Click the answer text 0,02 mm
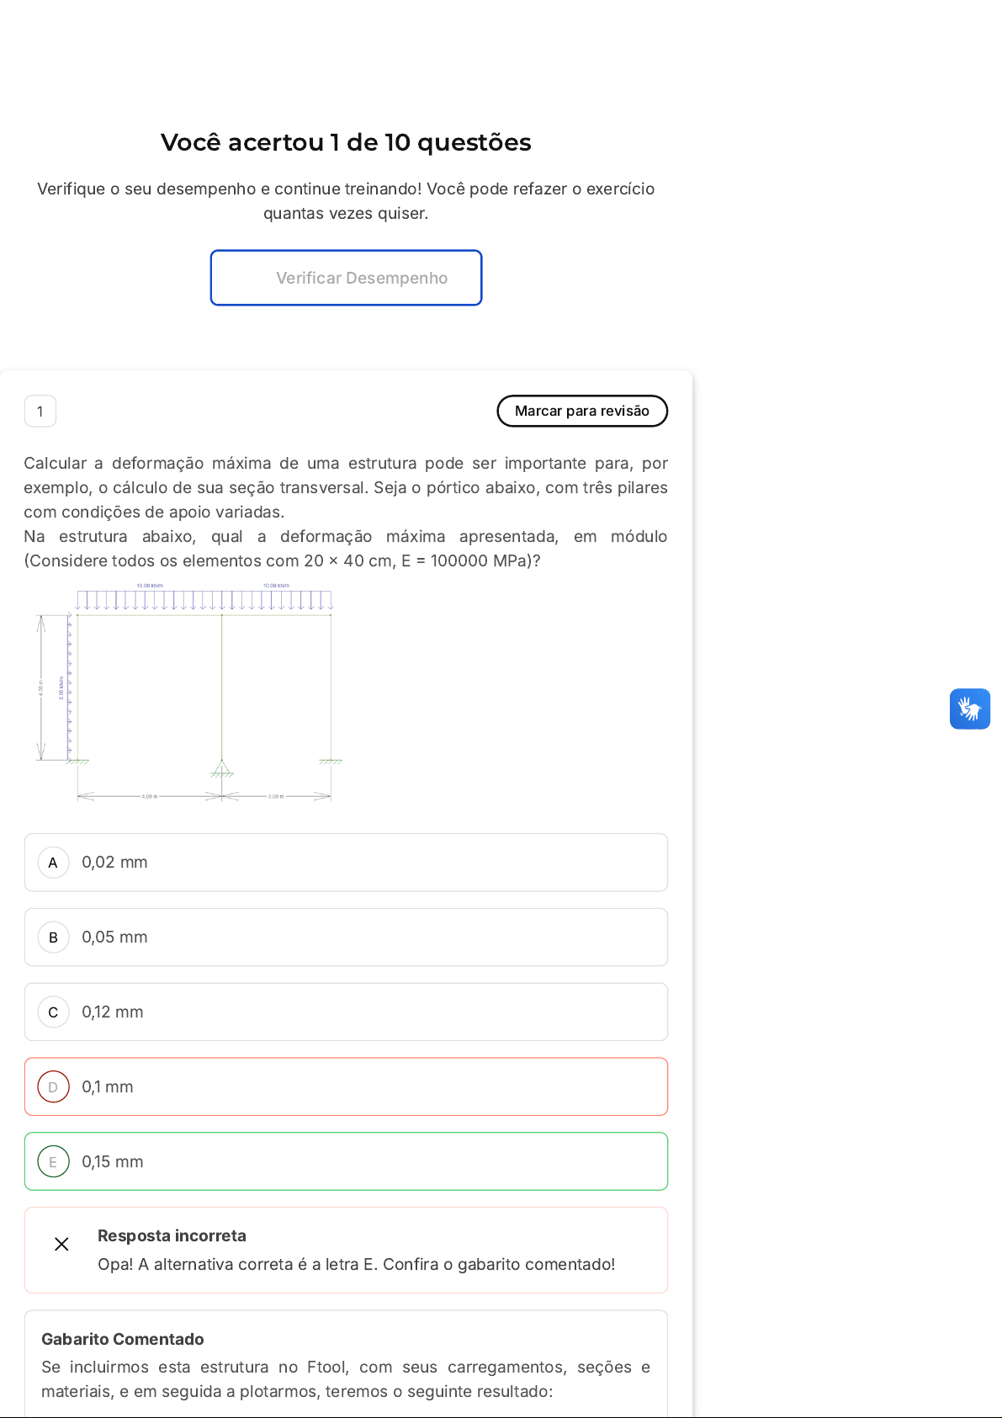Screen dimensions: 1002x1418 coord(114,863)
